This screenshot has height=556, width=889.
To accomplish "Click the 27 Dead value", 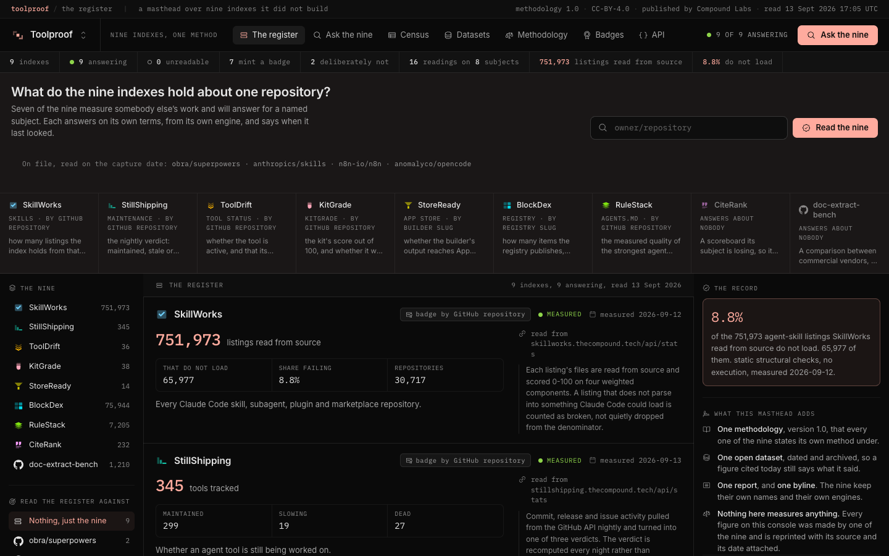I will (400, 526).
